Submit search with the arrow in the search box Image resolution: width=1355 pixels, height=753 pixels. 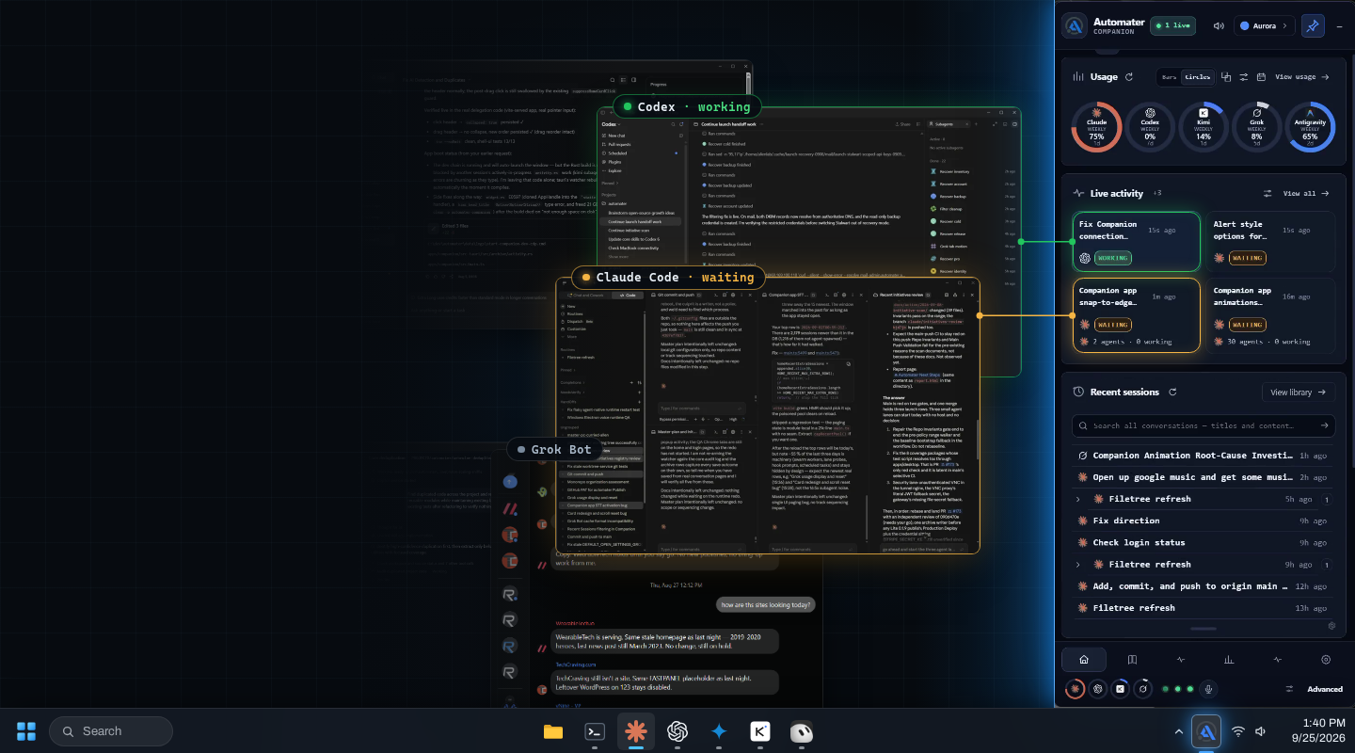tap(1324, 425)
